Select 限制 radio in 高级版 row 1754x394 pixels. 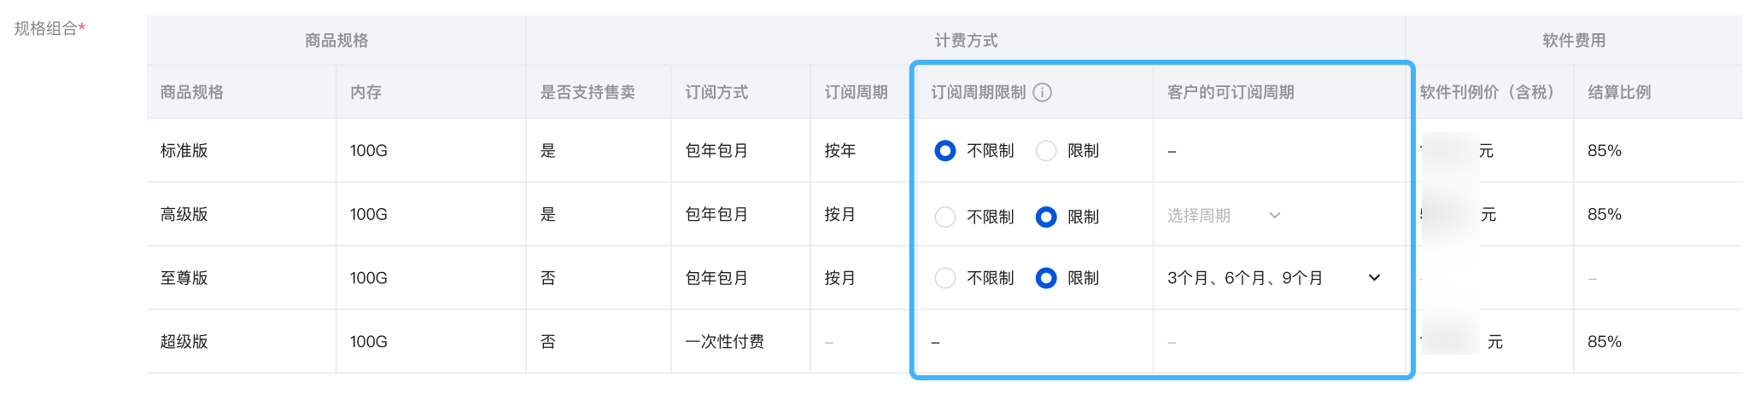click(1046, 217)
